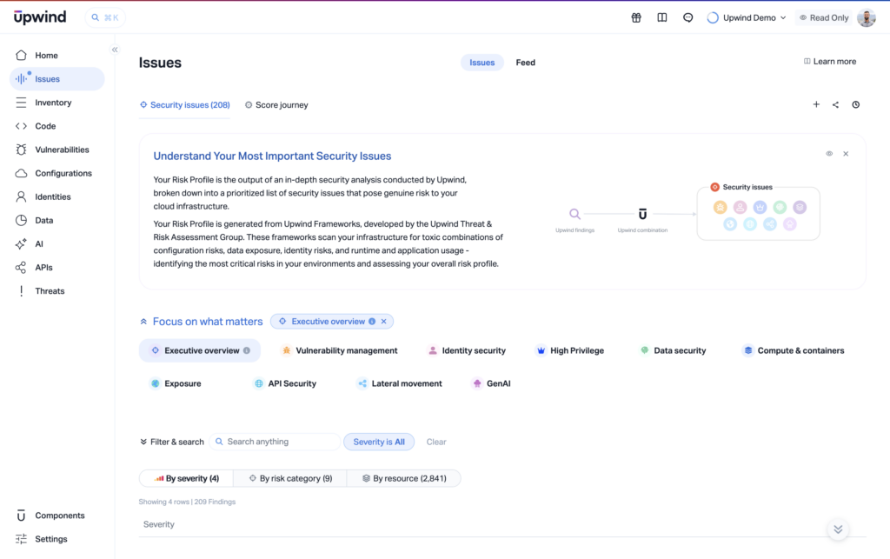Click Clear to reset filters
This screenshot has width=890, height=559.
pyautogui.click(x=436, y=442)
